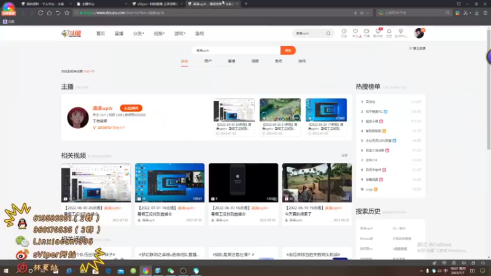Open the 2022-06-19 19点场 related video
This screenshot has height=276, width=491.
(317, 182)
